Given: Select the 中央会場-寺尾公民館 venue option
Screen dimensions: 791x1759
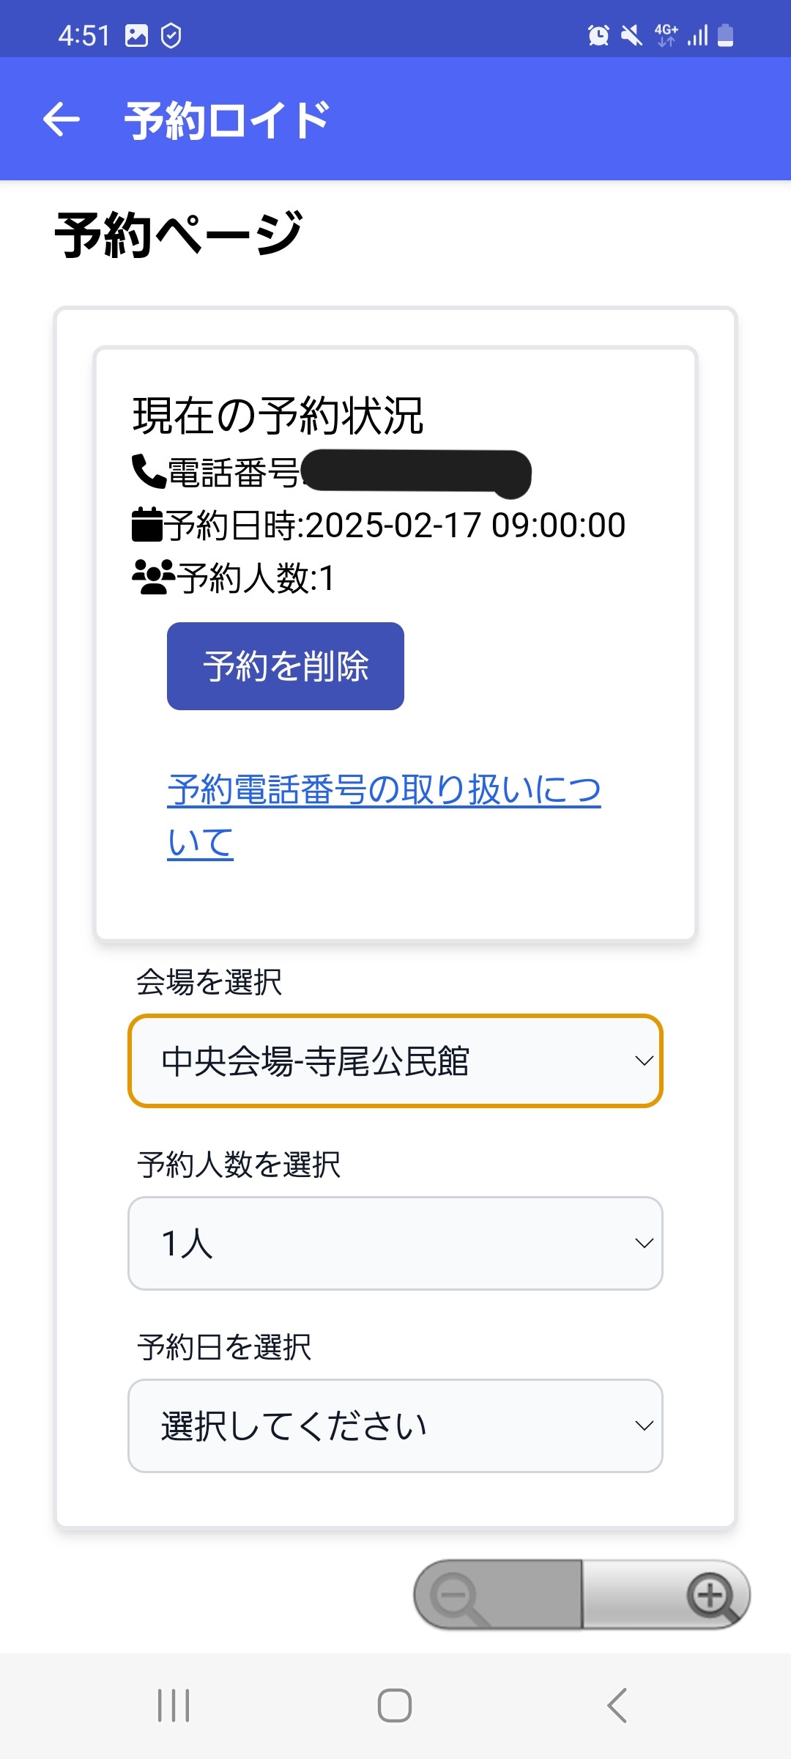Looking at the screenshot, I should [x=315, y=1061].
